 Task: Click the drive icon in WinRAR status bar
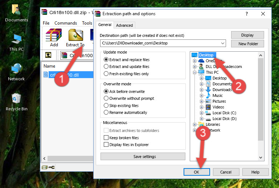45,167
